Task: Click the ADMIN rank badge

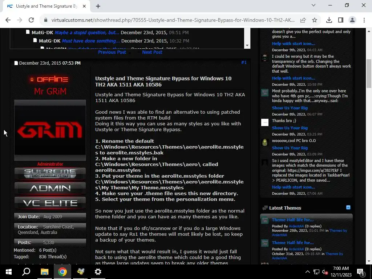Action: [50, 189]
